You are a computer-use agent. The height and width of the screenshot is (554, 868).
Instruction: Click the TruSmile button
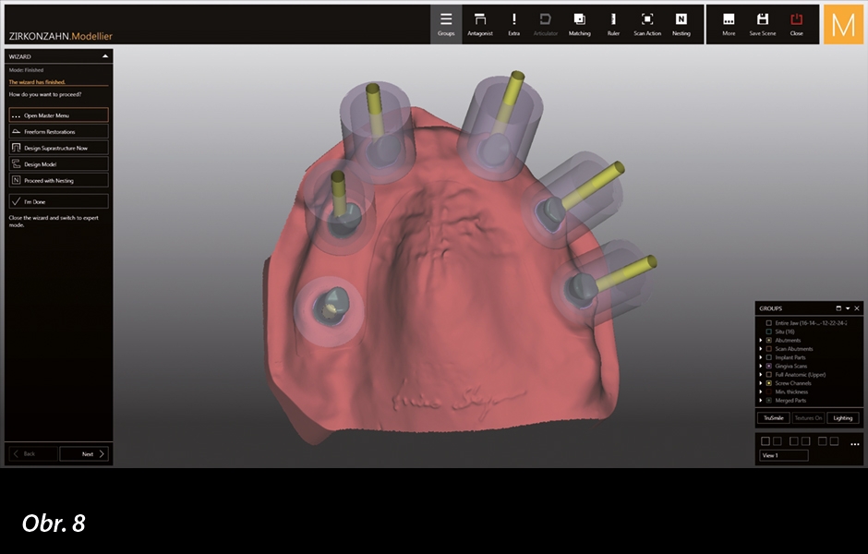click(773, 418)
